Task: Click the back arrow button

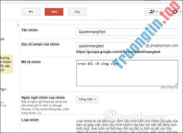Action: click(31, 12)
